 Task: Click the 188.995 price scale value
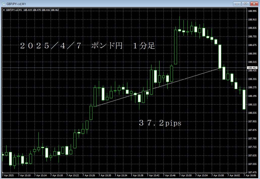pyautogui.click(x=252, y=11)
